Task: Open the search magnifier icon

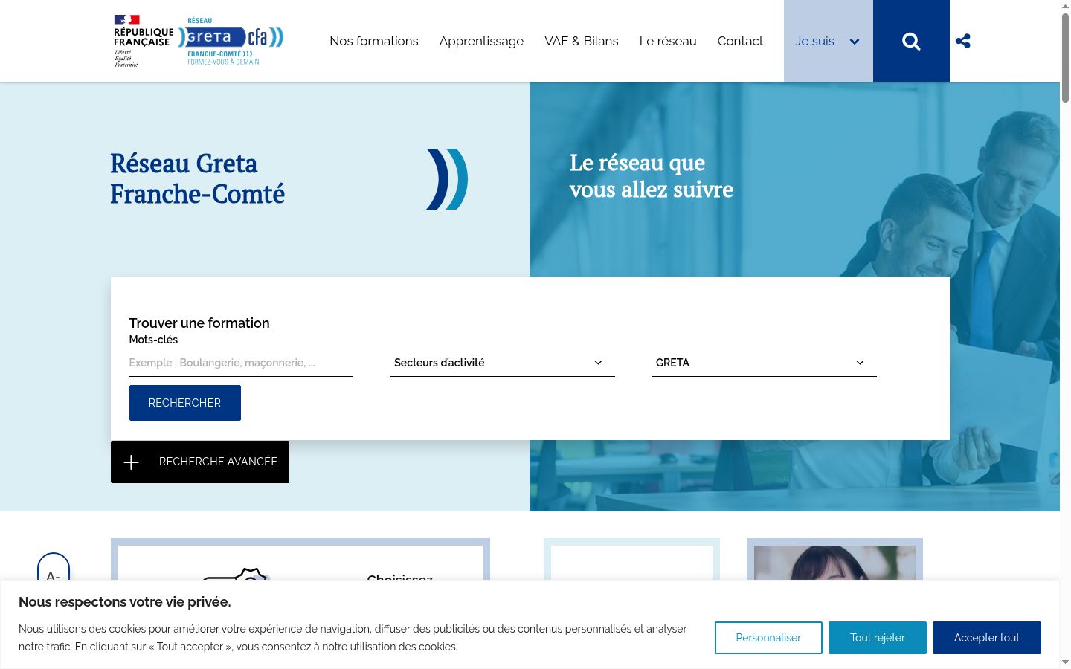Action: tap(911, 41)
